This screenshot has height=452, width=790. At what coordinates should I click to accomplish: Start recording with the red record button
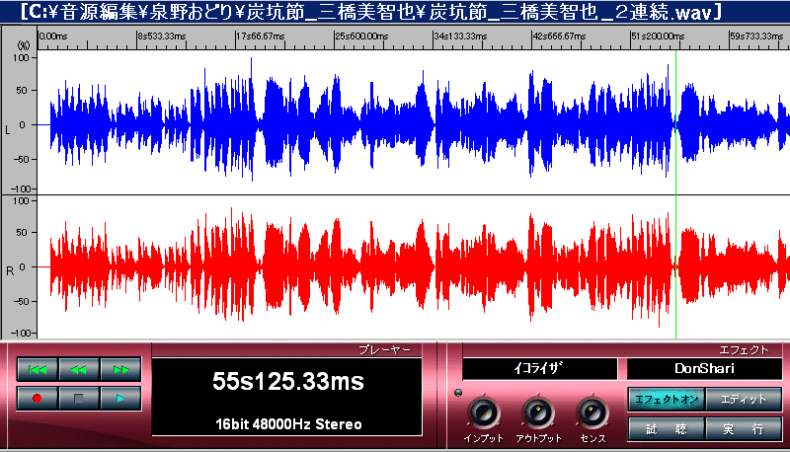38,399
